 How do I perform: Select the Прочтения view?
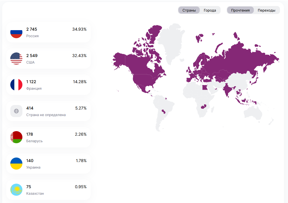240,10
